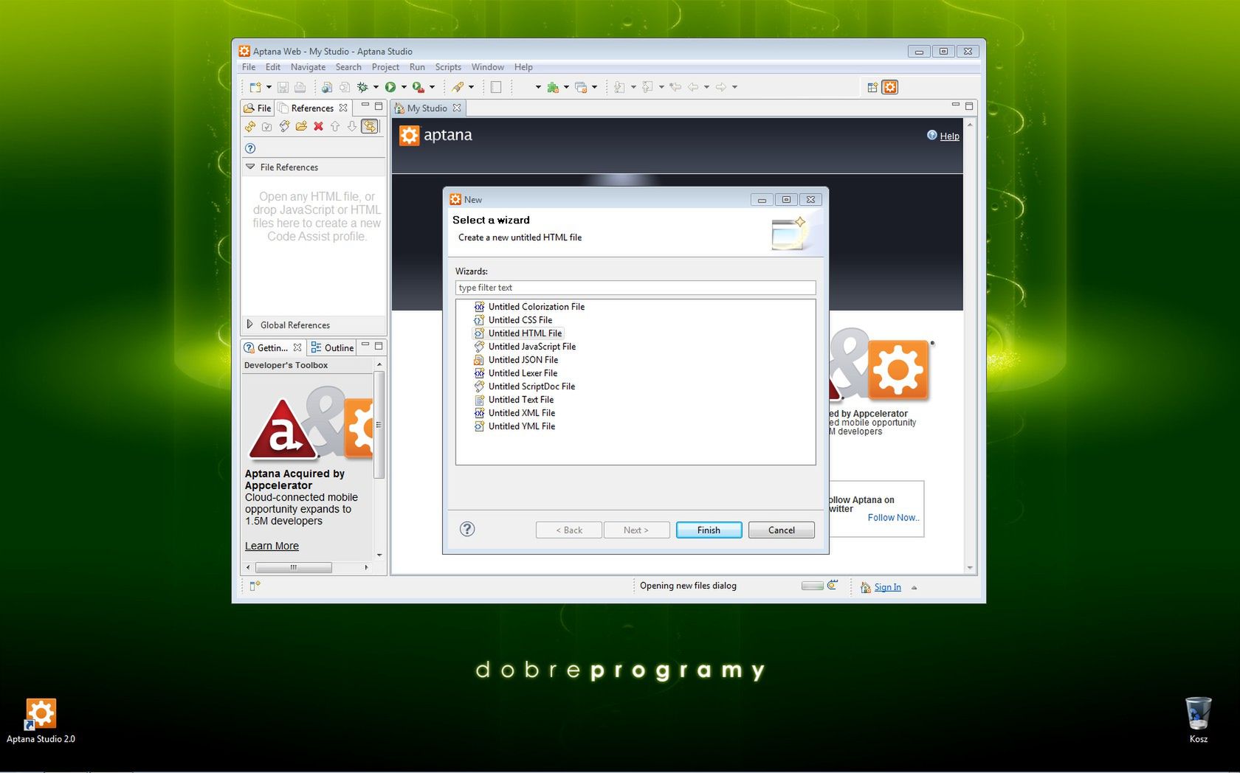Close the My Studio editor tab
This screenshot has width=1240, height=773.
tap(457, 108)
